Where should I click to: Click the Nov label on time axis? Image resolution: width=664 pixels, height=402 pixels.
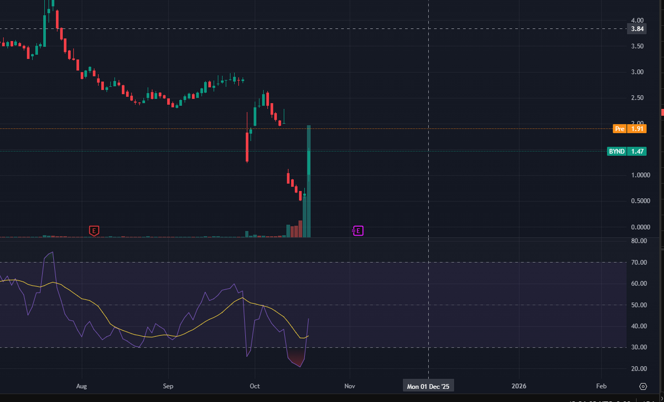[x=350, y=386]
